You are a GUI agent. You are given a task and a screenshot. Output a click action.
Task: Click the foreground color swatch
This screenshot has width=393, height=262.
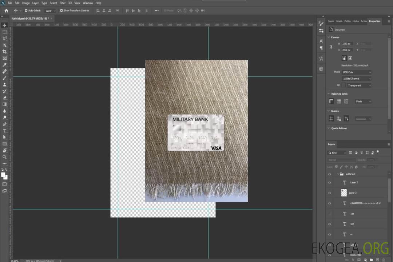point(3,175)
